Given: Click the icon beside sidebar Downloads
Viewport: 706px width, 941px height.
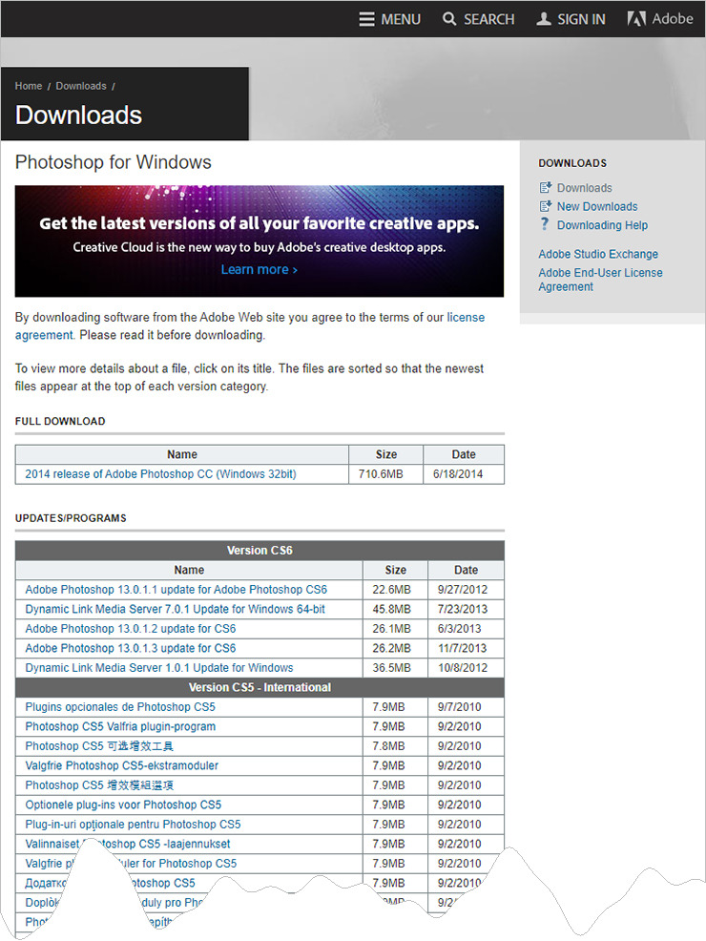Looking at the screenshot, I should coord(545,188).
